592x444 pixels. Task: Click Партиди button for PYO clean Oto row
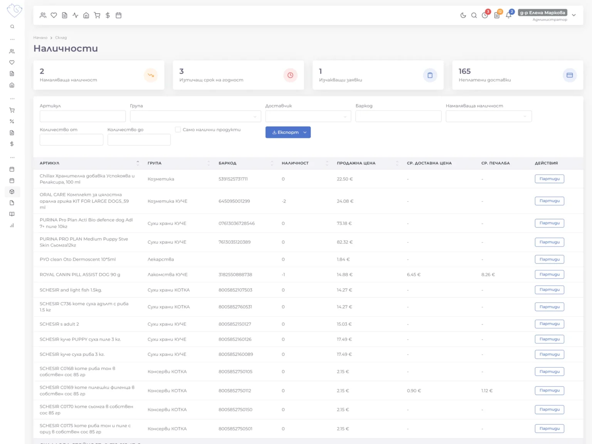549,259
